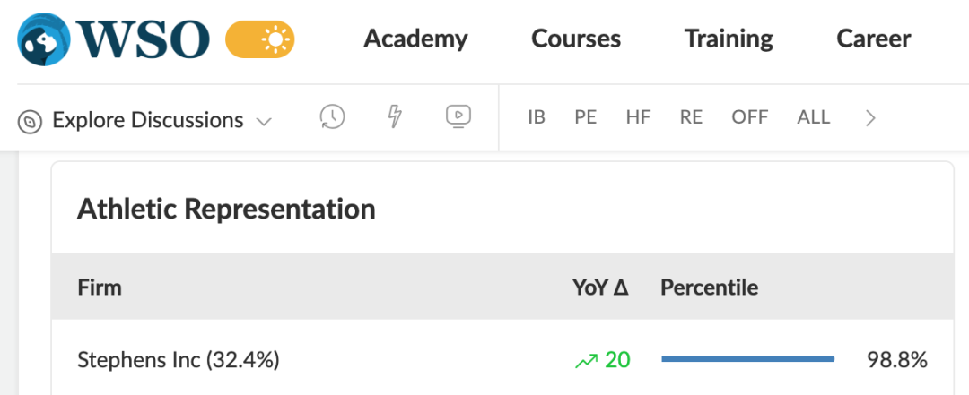This screenshot has height=395, width=969.
Task: Click the WSO monkey logo icon
Action: click(x=44, y=39)
